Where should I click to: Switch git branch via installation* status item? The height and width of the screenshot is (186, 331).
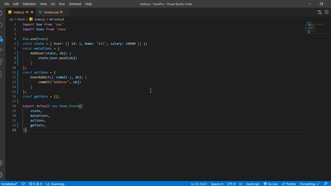[9, 184]
